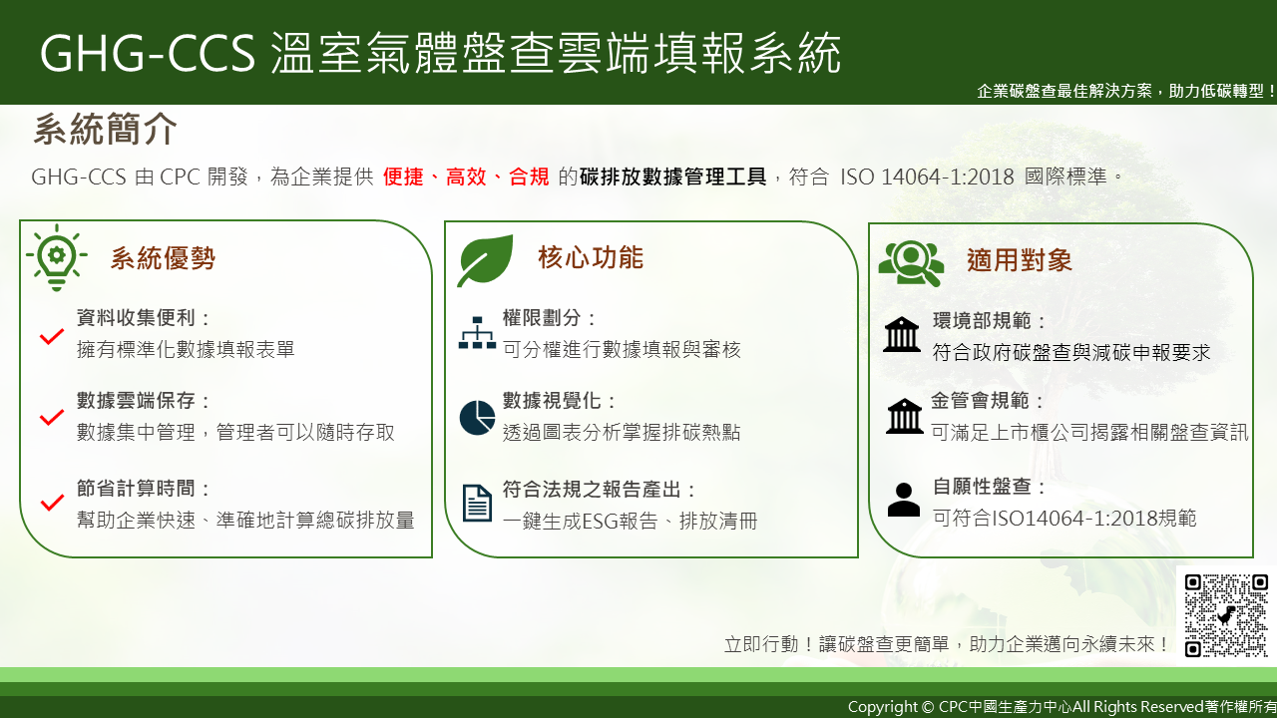Click the line 可滿足上市櫃公司揭露相關盤查資訊
1277x718 pixels.
point(1089,433)
